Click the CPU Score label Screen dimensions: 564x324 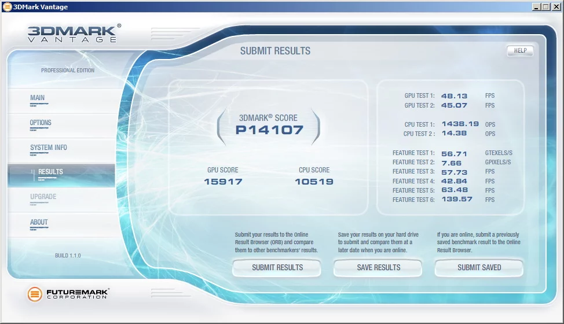pos(314,170)
